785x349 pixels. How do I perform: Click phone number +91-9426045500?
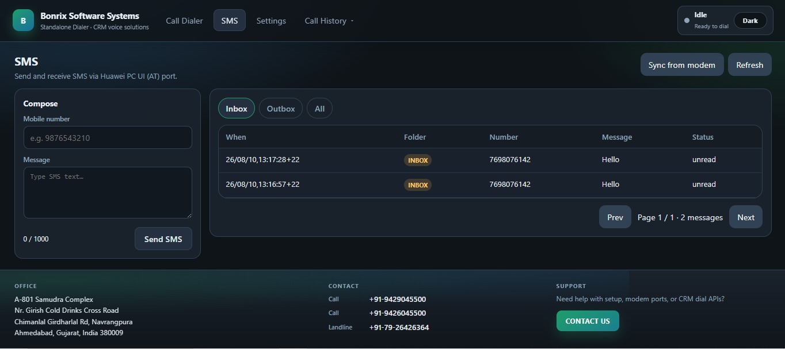pyautogui.click(x=398, y=313)
